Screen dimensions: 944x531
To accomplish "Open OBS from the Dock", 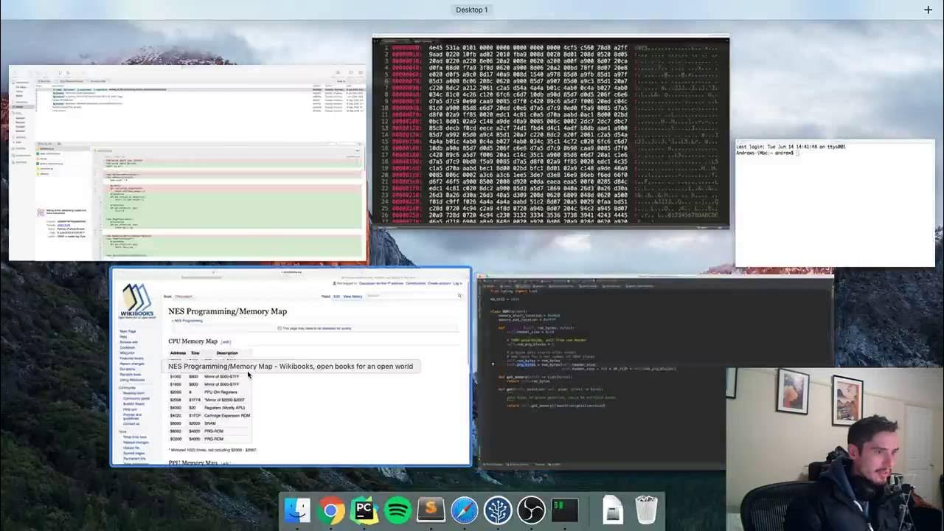I will click(531, 510).
